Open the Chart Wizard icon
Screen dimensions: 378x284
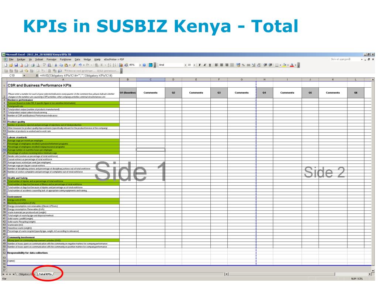click(x=121, y=65)
